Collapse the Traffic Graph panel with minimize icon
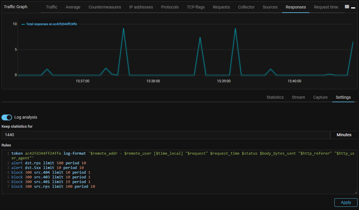 353,8
